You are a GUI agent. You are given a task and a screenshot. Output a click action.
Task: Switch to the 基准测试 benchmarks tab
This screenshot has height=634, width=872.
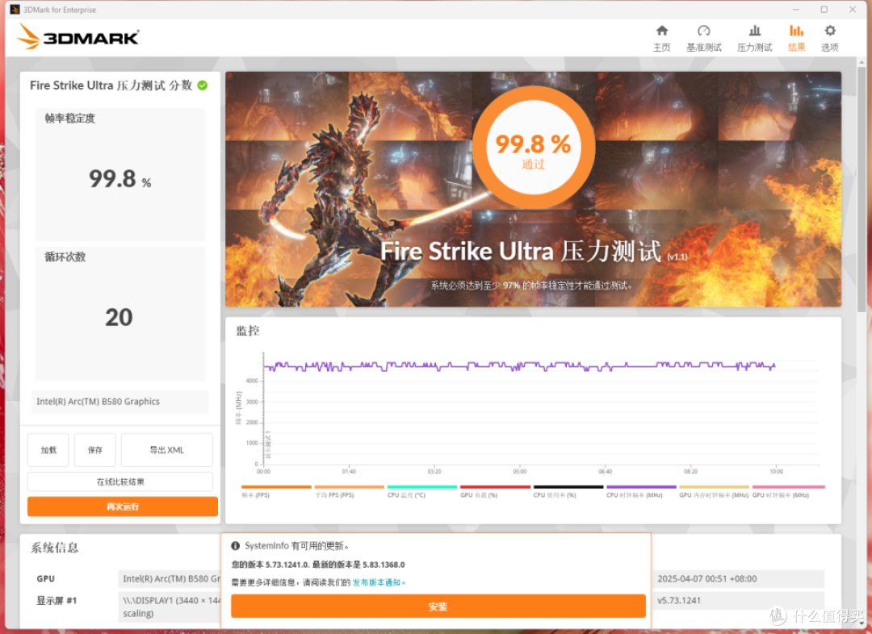pyautogui.click(x=703, y=38)
